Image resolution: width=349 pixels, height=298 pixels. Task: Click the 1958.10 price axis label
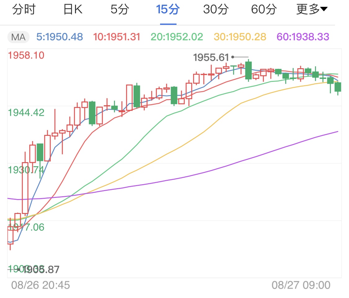(26, 56)
